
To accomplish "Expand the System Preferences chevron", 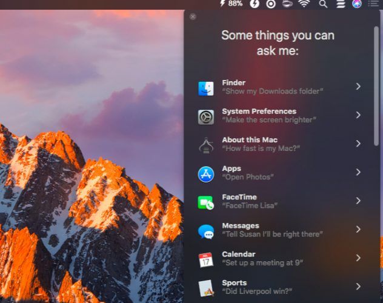I will point(358,115).
